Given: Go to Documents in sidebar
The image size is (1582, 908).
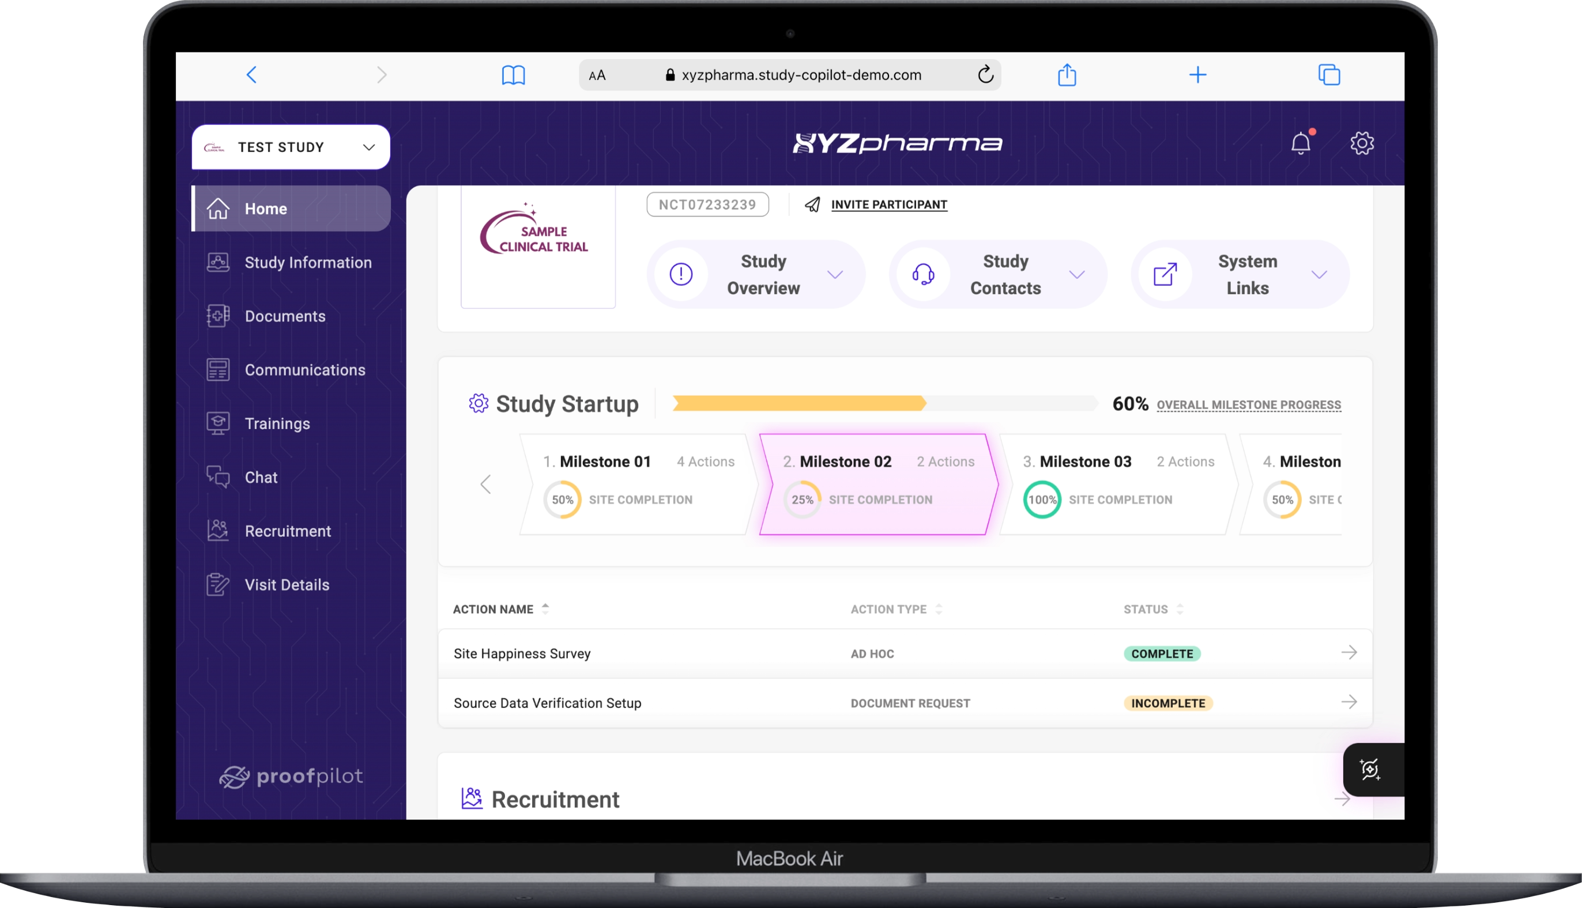Looking at the screenshot, I should click(285, 316).
